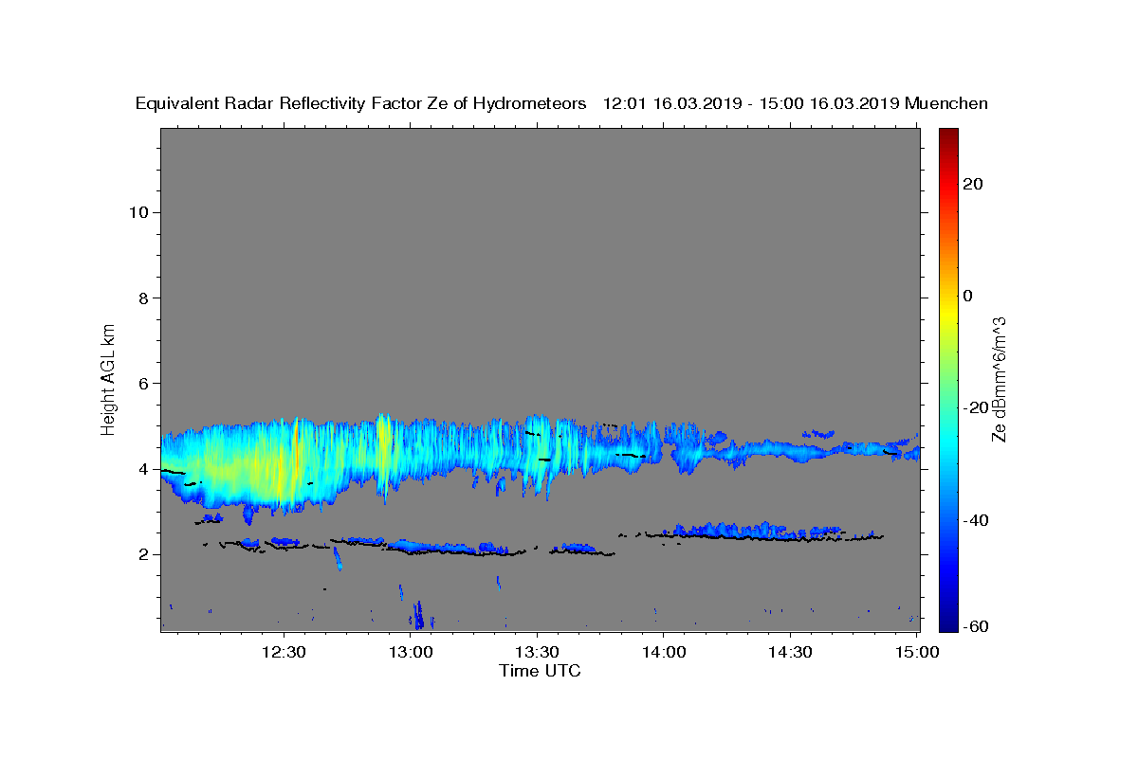This screenshot has height=758, width=1138.
Task: Click the date range text ending in 'Muenchen'
Action: [x=796, y=103]
